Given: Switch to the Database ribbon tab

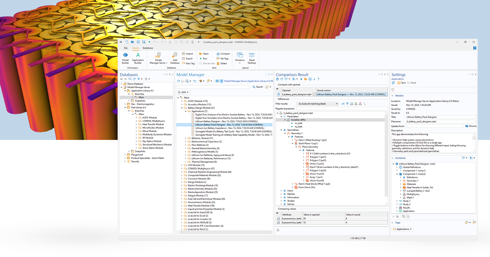Looking at the screenshot, I should [148, 48].
